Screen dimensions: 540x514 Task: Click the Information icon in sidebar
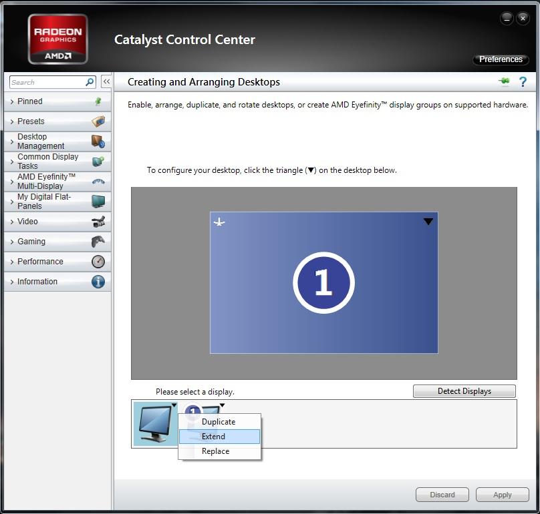(x=98, y=282)
